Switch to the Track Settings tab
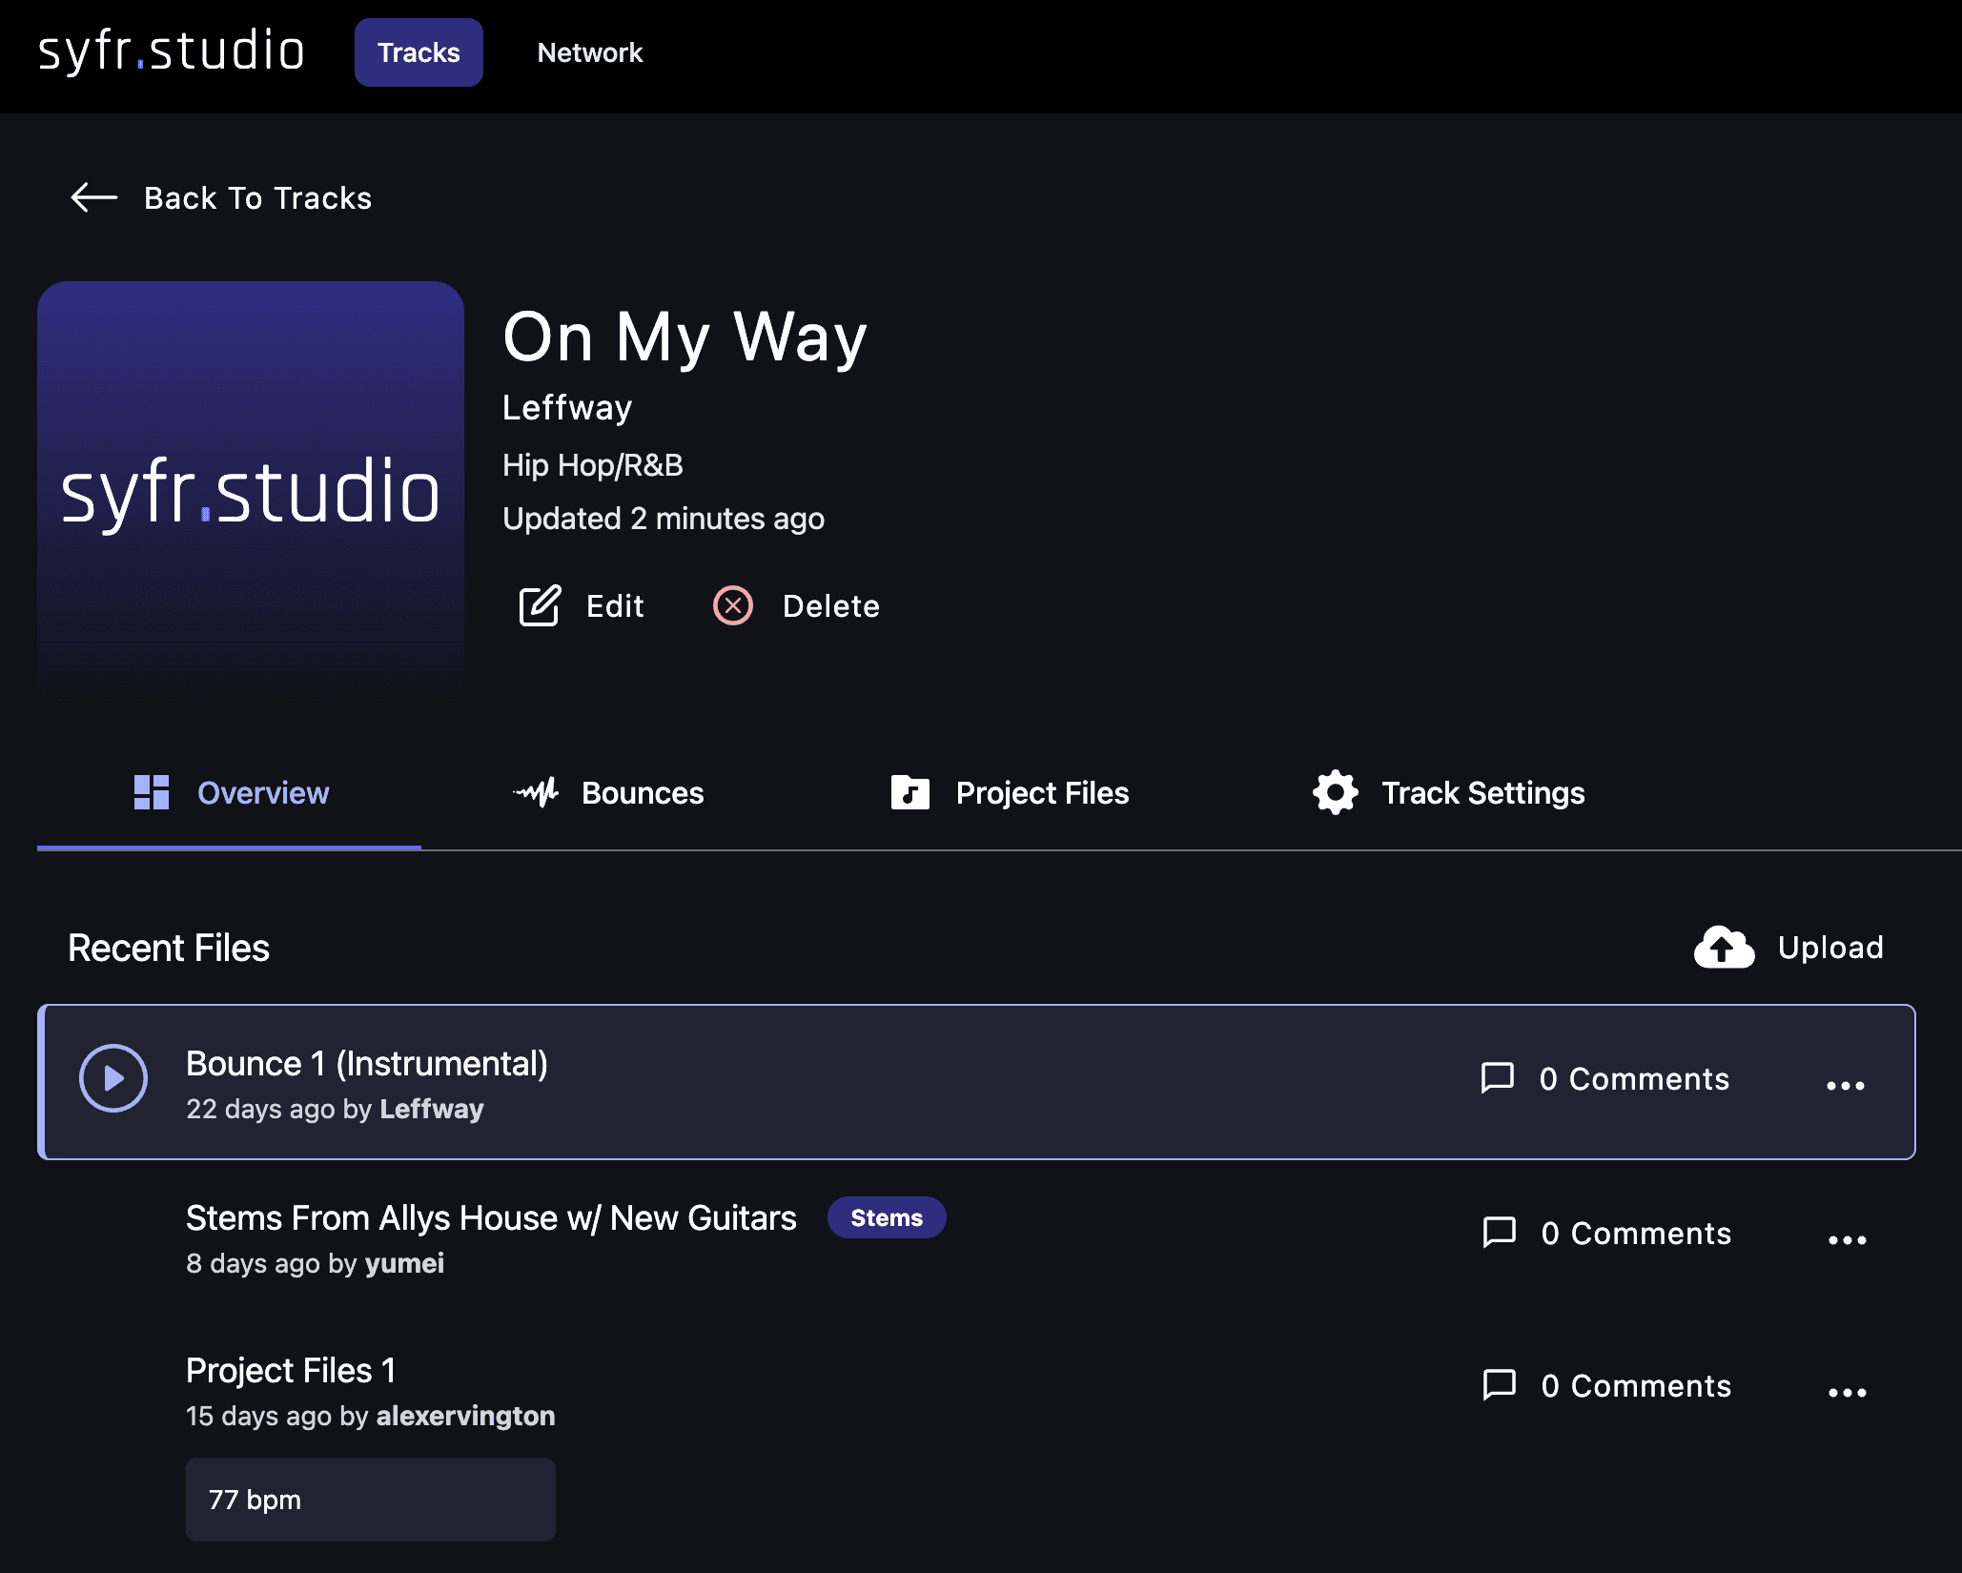 click(x=1448, y=791)
